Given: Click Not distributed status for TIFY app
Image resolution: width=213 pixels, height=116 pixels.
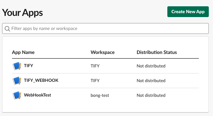Looking at the screenshot, I should tap(151, 66).
